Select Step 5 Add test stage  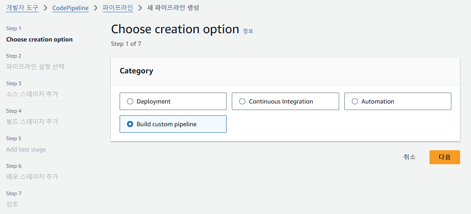[26, 149]
